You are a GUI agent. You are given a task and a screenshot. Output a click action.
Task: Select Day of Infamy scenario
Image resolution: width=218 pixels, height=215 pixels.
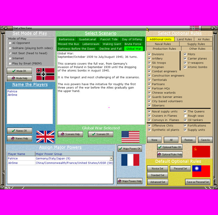click(132, 39)
